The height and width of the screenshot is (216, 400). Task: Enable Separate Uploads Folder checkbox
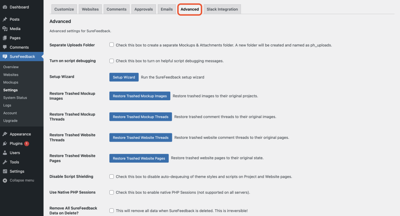pos(111,45)
